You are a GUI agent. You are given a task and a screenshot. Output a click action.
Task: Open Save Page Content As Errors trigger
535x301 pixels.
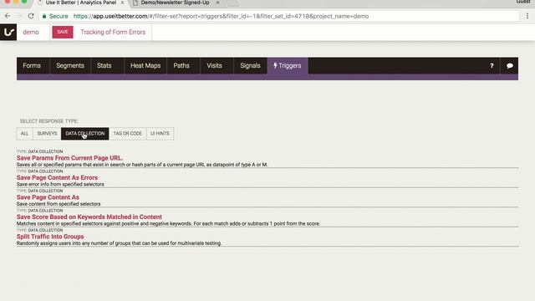(57, 177)
